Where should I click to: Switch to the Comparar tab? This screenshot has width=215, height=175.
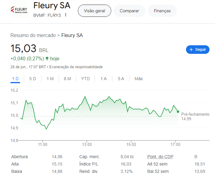click(x=129, y=11)
